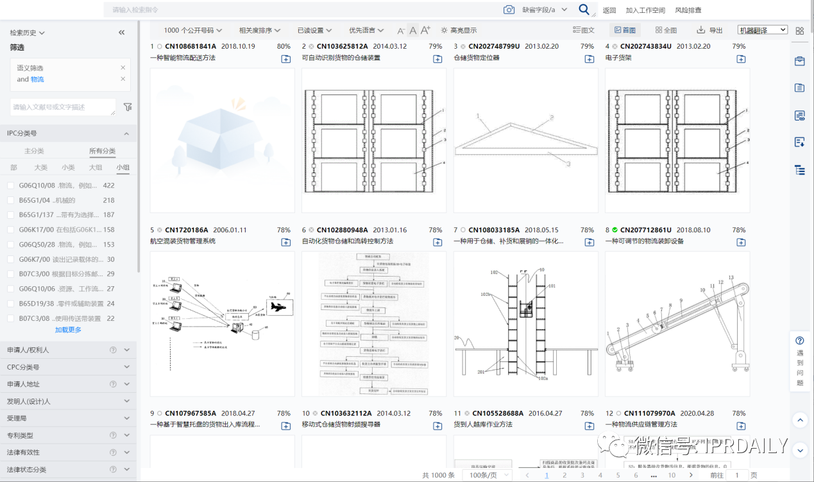Remove the 语义筛选 filter with its X
814x482 pixels.
(123, 67)
